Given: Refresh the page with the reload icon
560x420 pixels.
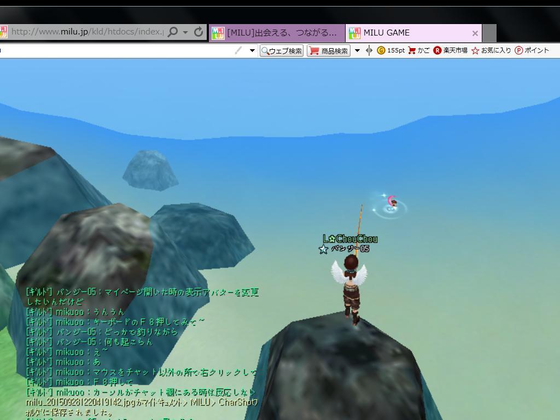Looking at the screenshot, I should pos(199,32).
